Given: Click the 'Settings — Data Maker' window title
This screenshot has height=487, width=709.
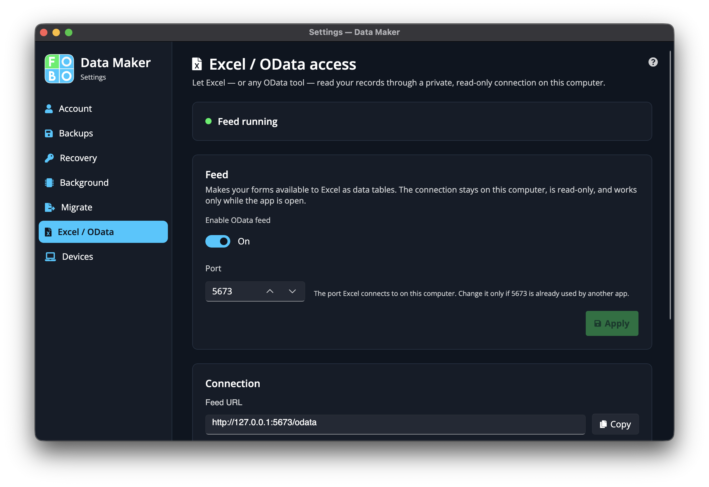Looking at the screenshot, I should pyautogui.click(x=354, y=32).
